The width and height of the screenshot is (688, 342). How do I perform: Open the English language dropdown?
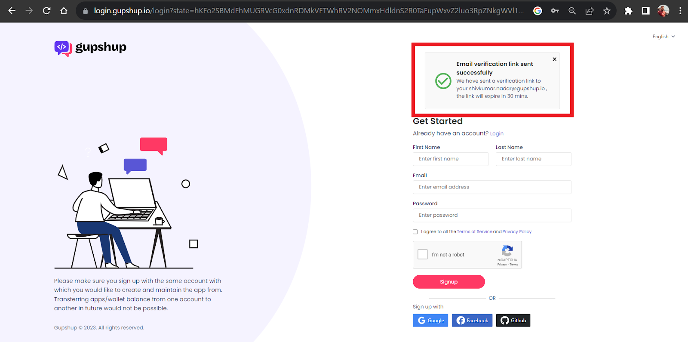tap(663, 37)
